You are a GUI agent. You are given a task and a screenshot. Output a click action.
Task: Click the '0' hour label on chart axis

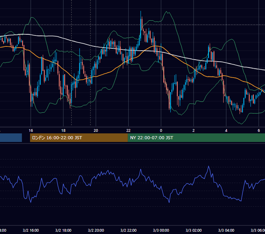[161, 131]
